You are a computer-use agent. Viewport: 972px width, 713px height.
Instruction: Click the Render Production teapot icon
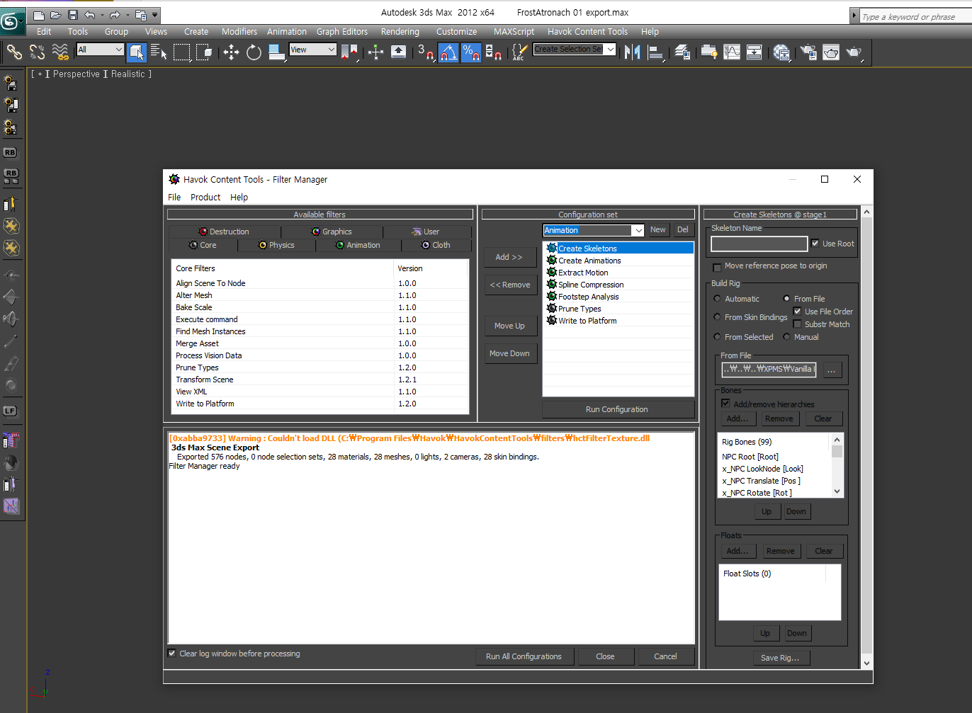854,52
